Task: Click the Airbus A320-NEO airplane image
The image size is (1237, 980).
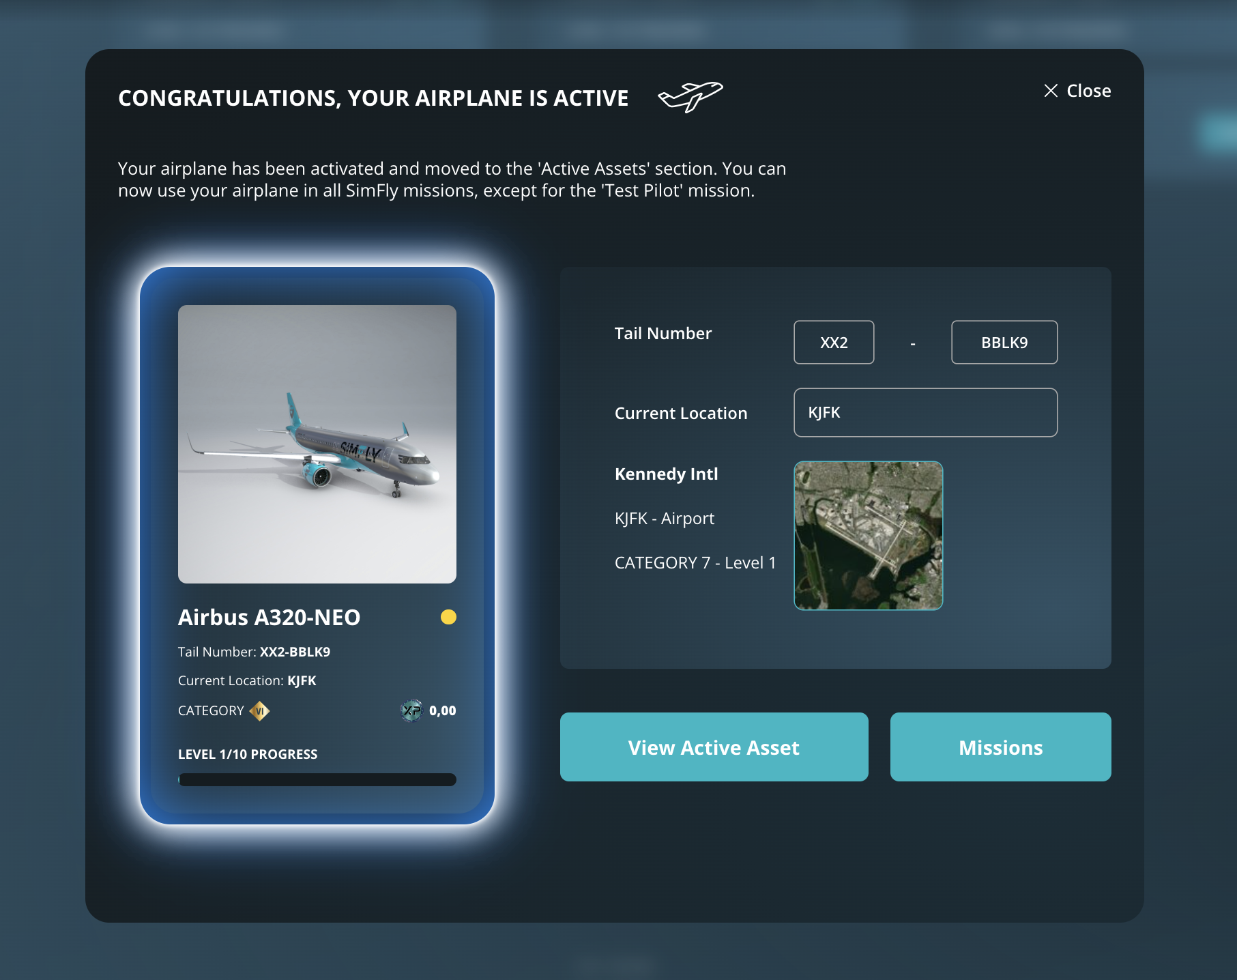Action: click(x=317, y=444)
